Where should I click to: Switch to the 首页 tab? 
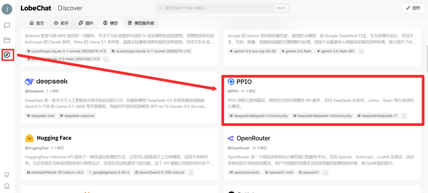(x=37, y=23)
